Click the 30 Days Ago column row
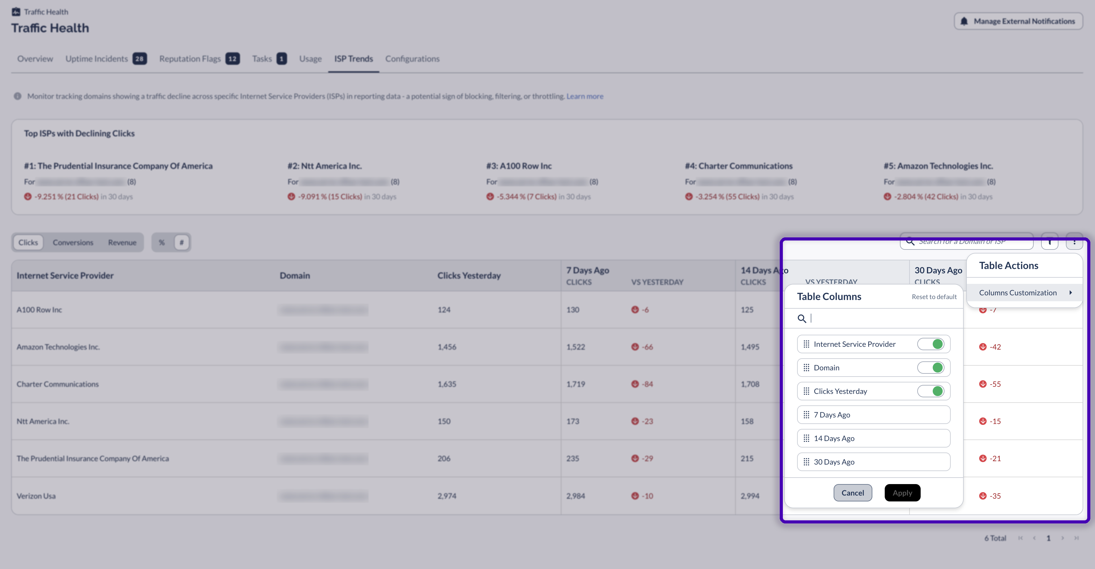 click(874, 462)
